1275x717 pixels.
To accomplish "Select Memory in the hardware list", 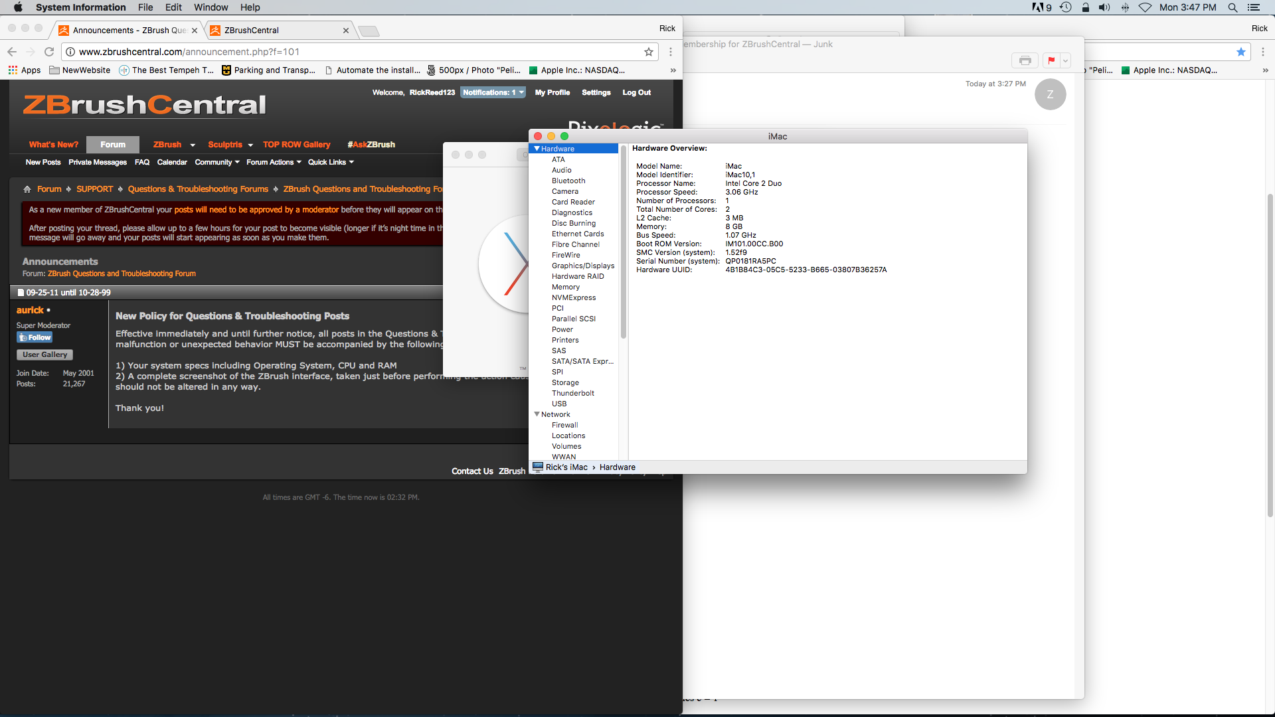I will click(x=566, y=287).
